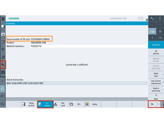
Task: Open the calculator icon
Action: coord(160,31)
